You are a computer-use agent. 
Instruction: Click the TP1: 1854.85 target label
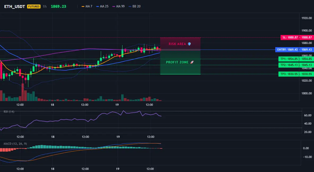(x=289, y=59)
